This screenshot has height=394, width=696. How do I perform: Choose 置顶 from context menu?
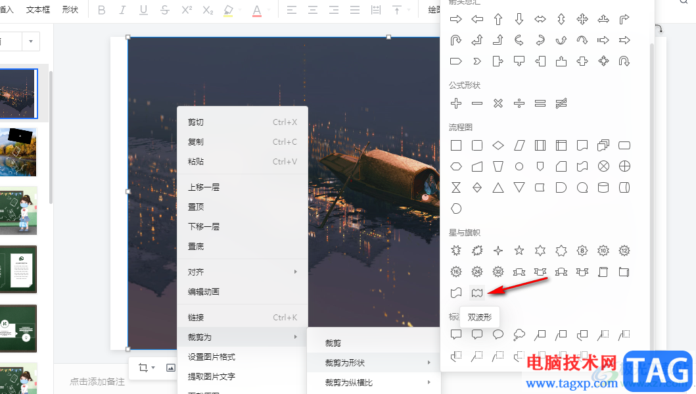click(242, 207)
